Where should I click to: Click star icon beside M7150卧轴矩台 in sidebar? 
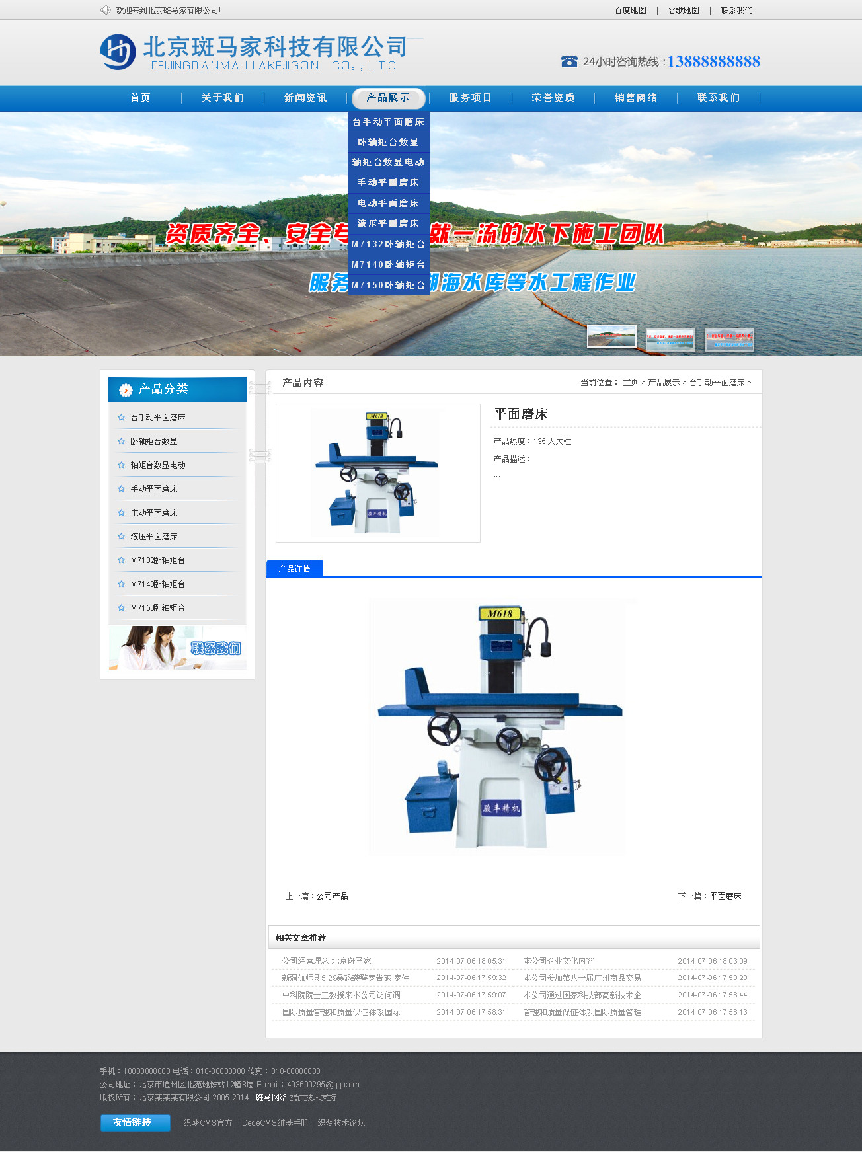[x=121, y=608]
